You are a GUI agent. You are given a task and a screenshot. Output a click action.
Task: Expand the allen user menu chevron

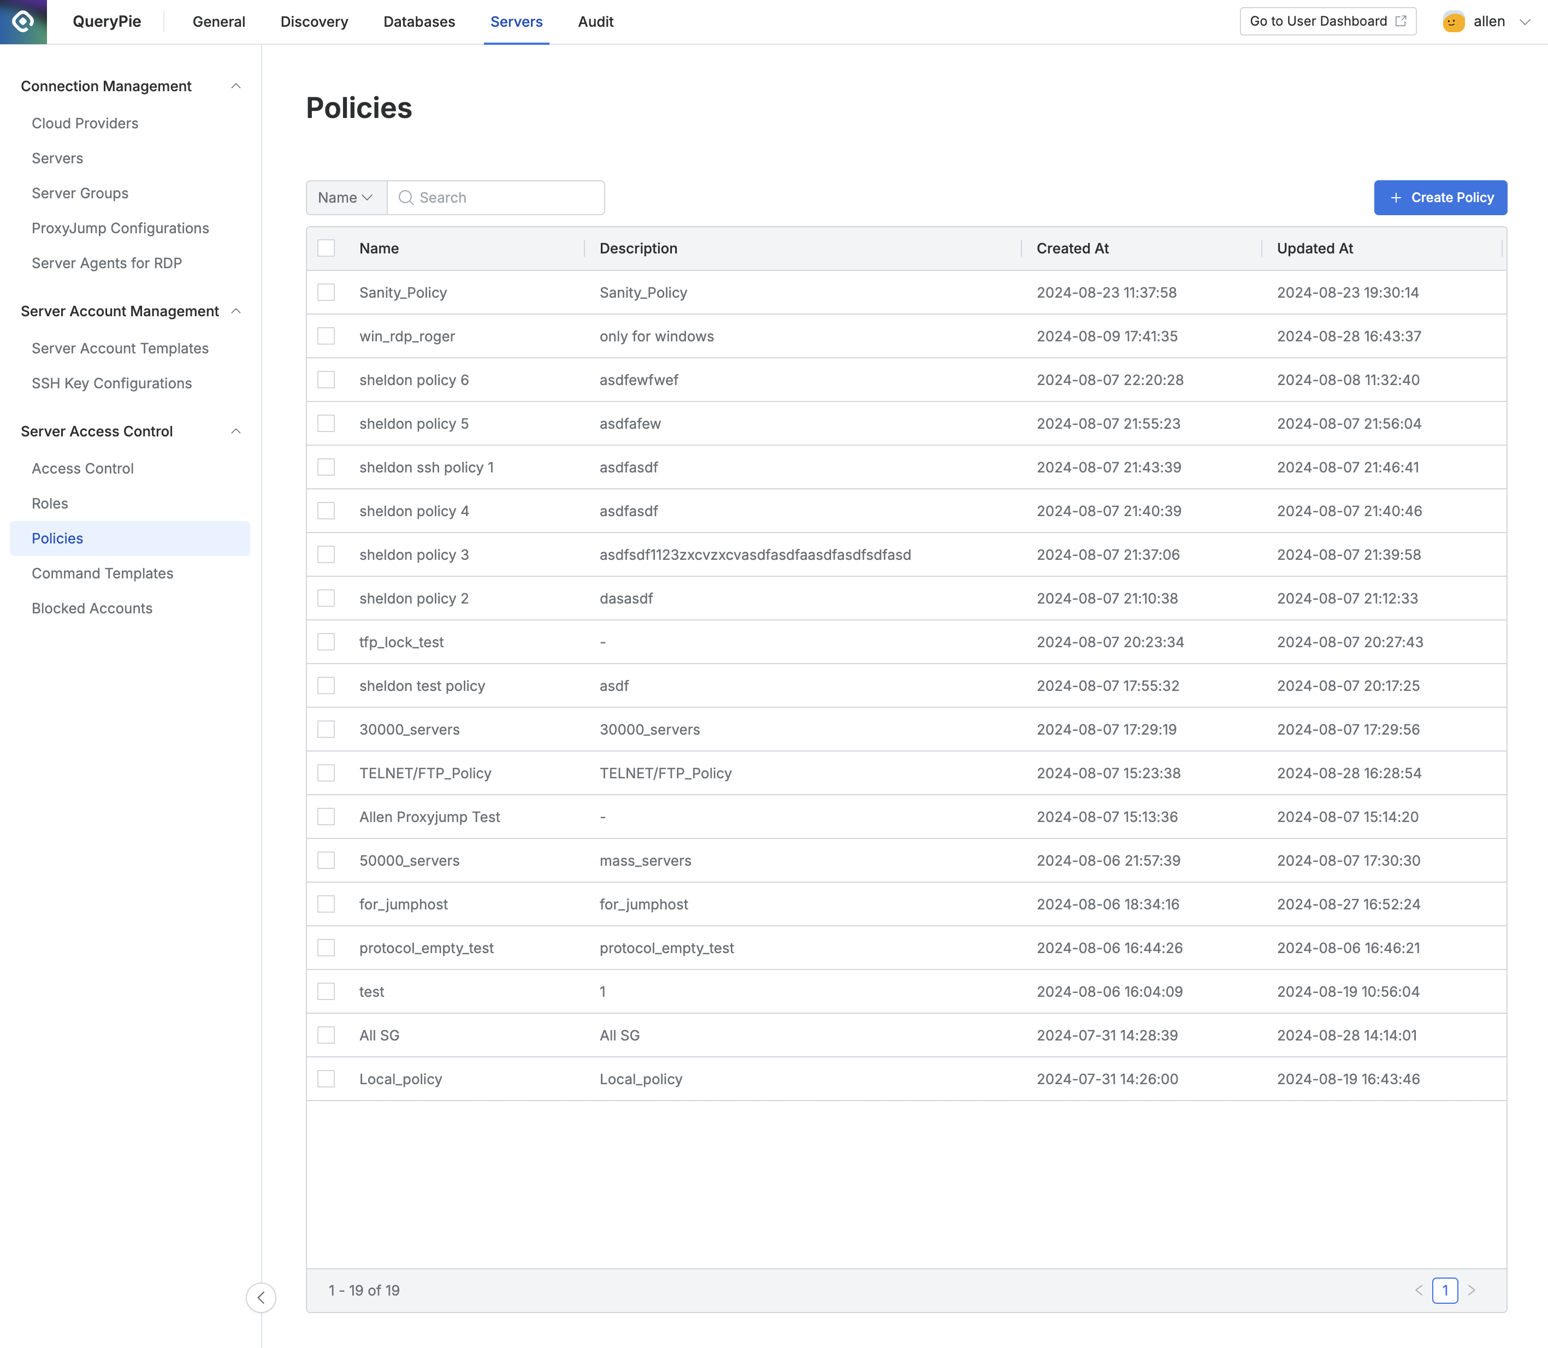pyautogui.click(x=1526, y=22)
